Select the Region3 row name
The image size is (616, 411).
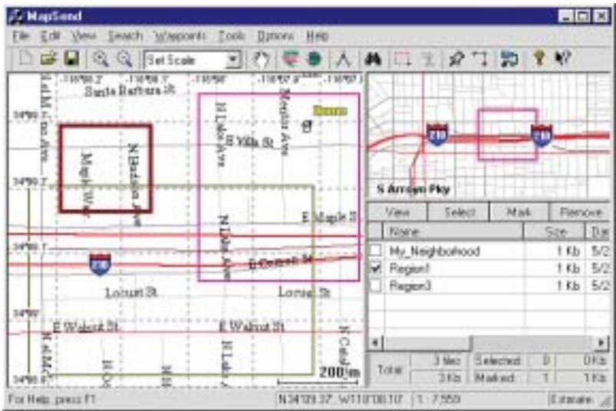tap(410, 285)
